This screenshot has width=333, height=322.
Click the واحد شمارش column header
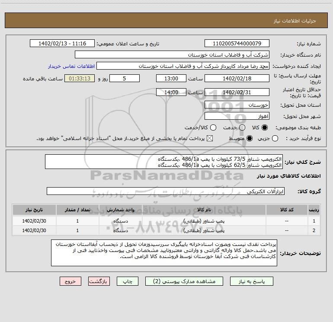point(120,210)
